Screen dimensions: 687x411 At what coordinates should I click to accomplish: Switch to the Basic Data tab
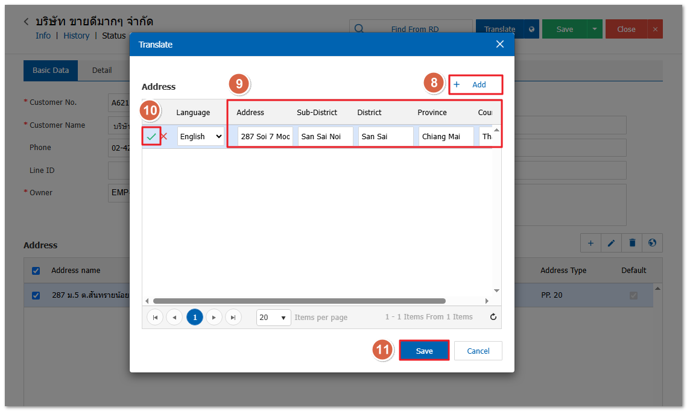(51, 71)
